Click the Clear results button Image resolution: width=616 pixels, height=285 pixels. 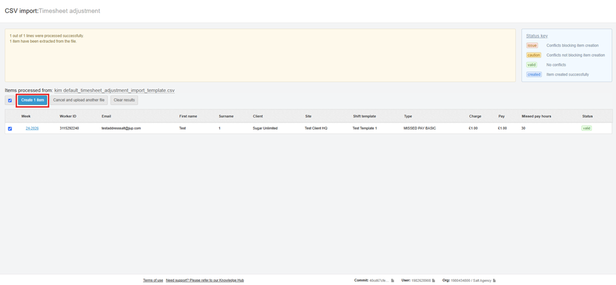pos(124,100)
